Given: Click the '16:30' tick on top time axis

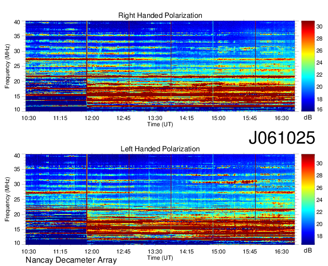Looking at the screenshot, I should pos(282,118).
